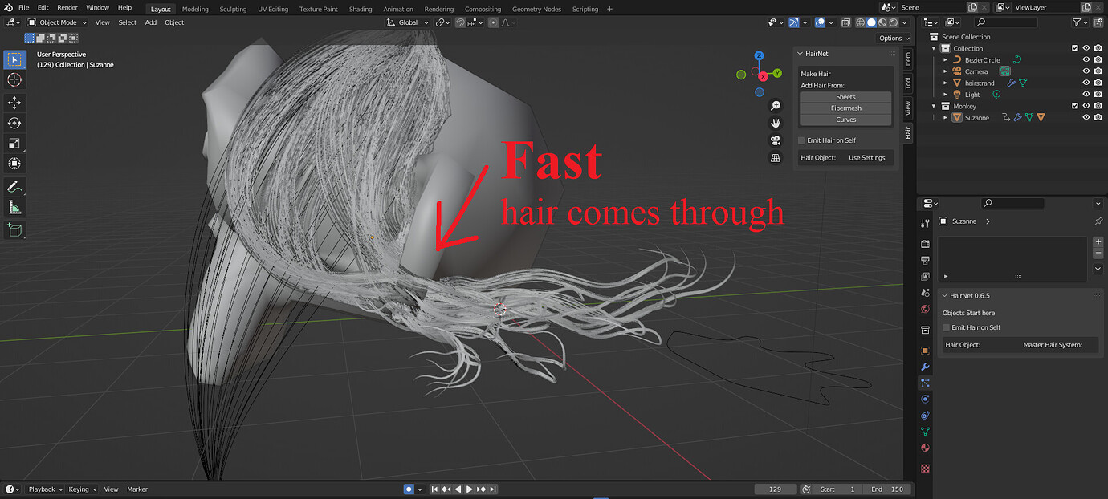Open shading options dropdown arrow
This screenshot has height=499, width=1108.
click(x=902, y=22)
